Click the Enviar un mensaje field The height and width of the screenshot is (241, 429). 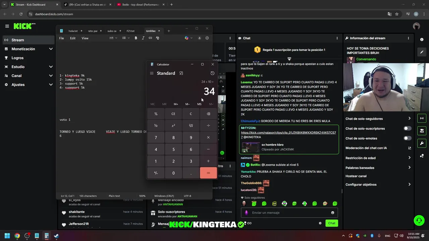[289, 213]
